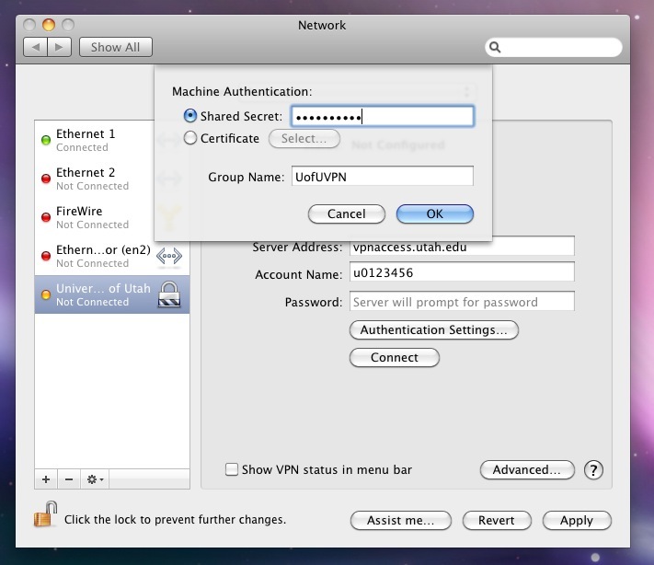Click the add service plus button
Screen dimensions: 654x565
[x=46, y=479]
